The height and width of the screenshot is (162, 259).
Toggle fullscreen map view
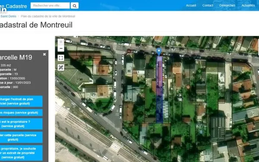61,58
